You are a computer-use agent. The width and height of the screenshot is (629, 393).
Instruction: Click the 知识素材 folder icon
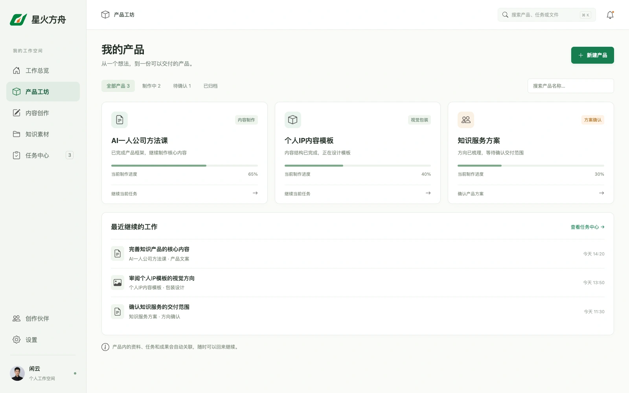click(17, 134)
